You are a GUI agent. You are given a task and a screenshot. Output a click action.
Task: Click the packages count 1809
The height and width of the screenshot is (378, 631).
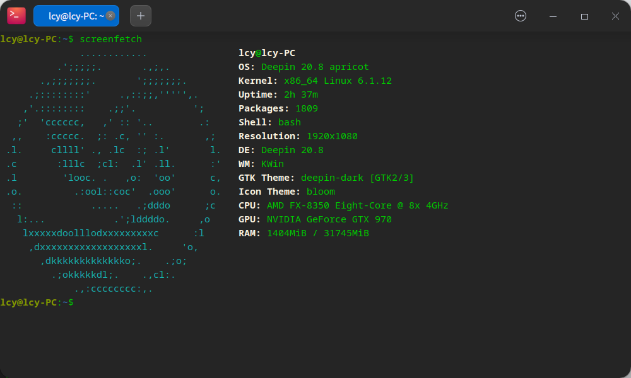[x=307, y=108]
